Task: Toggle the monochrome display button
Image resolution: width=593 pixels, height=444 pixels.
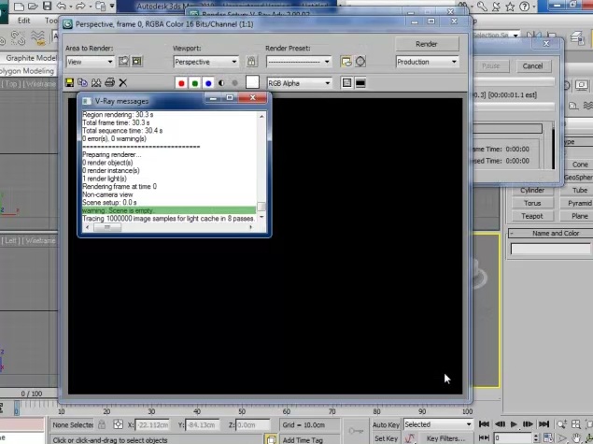Action: [234, 83]
